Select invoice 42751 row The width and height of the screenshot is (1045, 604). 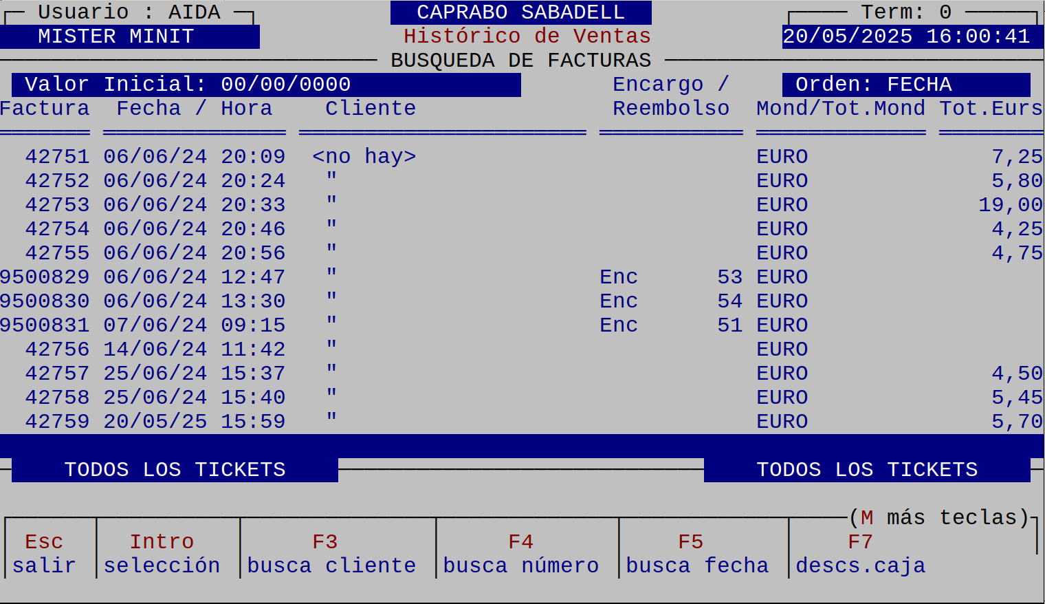[58, 157]
